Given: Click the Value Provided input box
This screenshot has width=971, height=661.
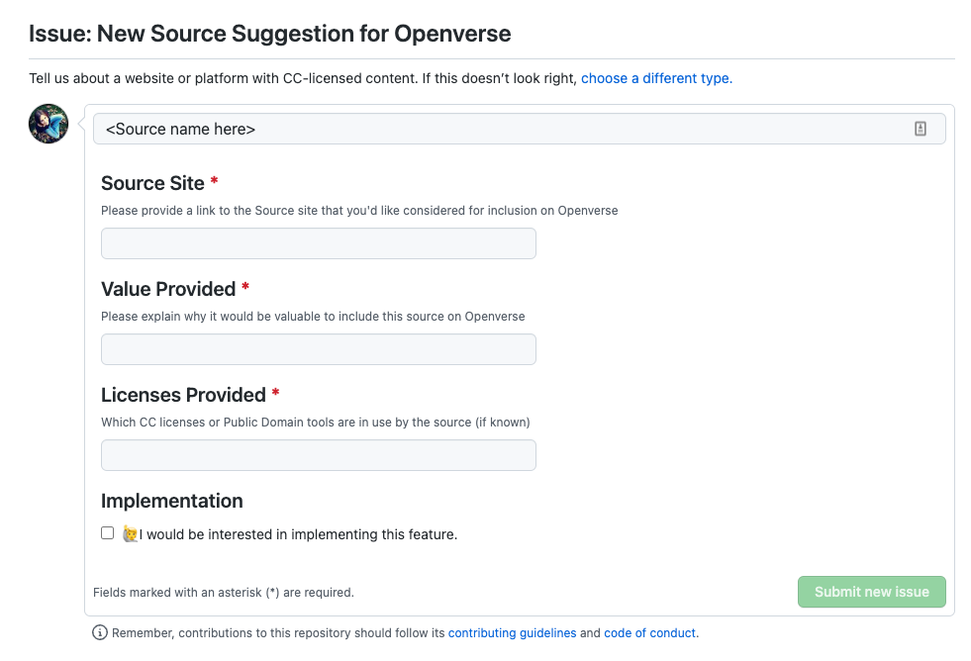Looking at the screenshot, I should pos(318,348).
